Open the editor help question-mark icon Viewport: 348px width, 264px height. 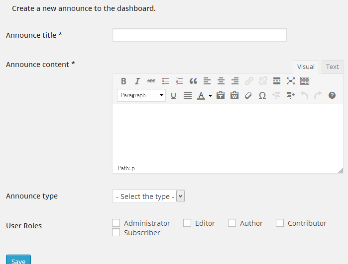tap(332, 96)
